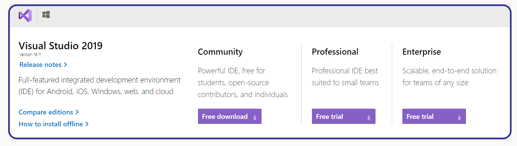The width and height of the screenshot is (517, 146).
Task: Click the Community edition description text
Action: (243, 83)
